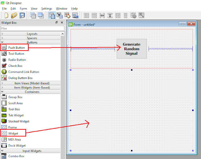Apply horizontal splitter layout icon
The height and width of the screenshot is (159, 201).
click(102, 15)
